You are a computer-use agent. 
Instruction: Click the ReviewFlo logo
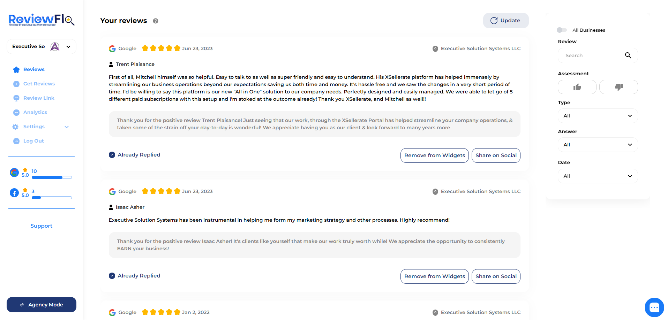[42, 20]
